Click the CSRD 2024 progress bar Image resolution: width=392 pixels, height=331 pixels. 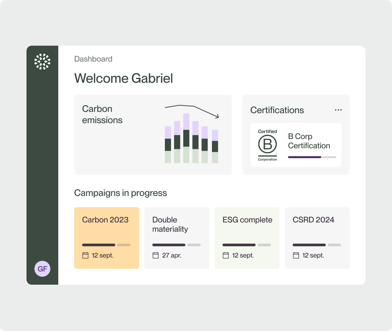pos(317,245)
